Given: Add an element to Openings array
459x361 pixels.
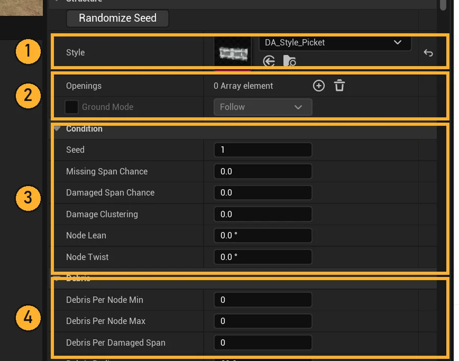Looking at the screenshot, I should point(319,86).
